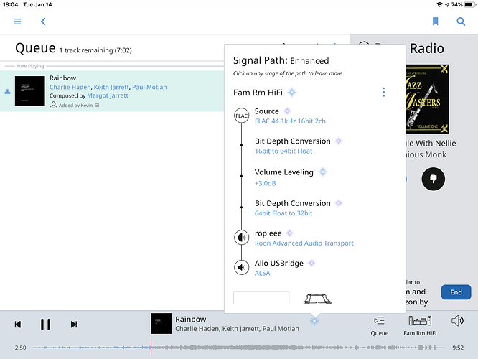The image size is (478, 359).
Task: Click the Added by Kevin user icon
Action: click(x=53, y=105)
